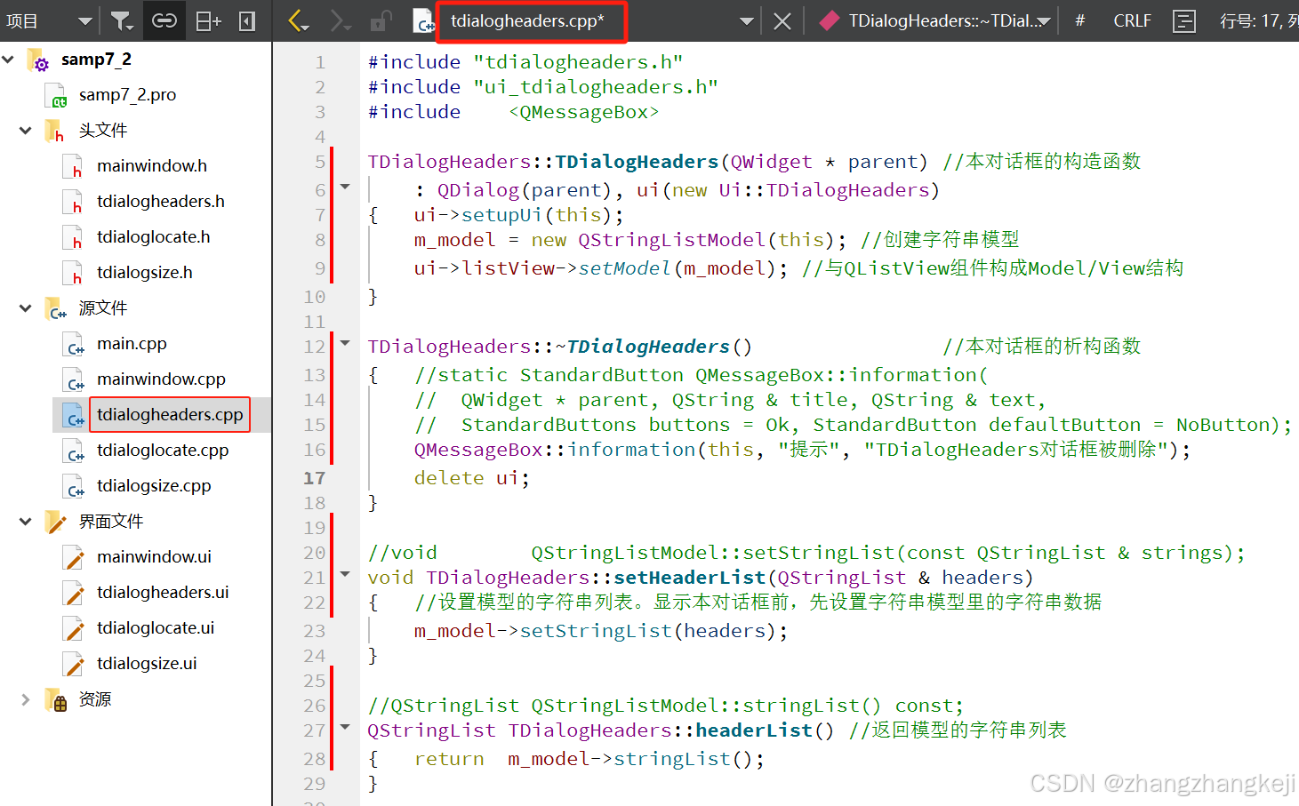Click the filter tree icon
The height and width of the screenshot is (806, 1299).
click(x=121, y=20)
